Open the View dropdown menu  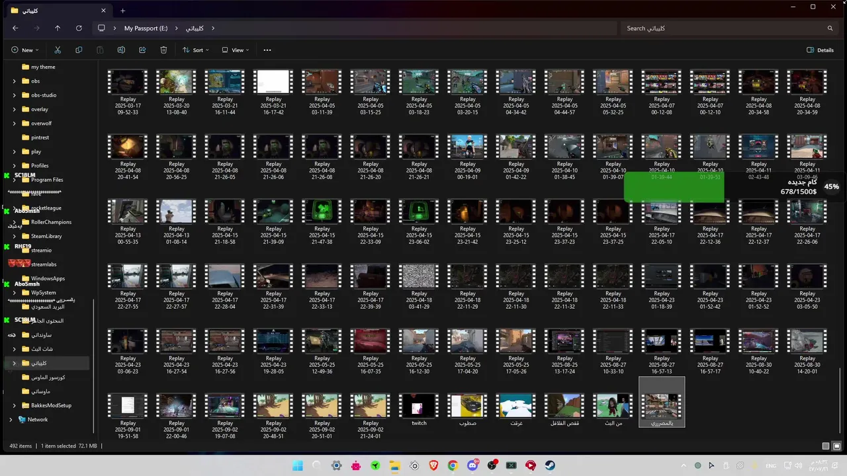coord(235,50)
